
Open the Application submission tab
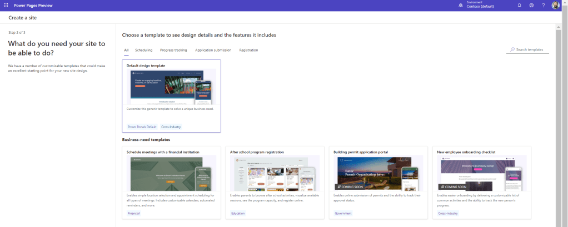coord(213,50)
